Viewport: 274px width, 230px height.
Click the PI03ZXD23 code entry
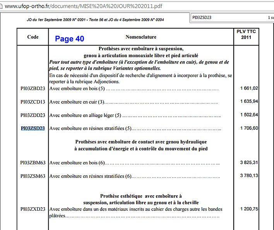pyautogui.click(x=33, y=209)
